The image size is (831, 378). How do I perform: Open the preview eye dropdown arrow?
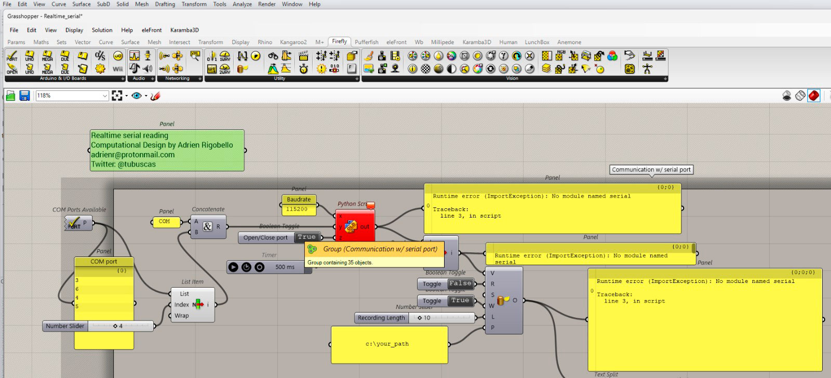point(146,96)
